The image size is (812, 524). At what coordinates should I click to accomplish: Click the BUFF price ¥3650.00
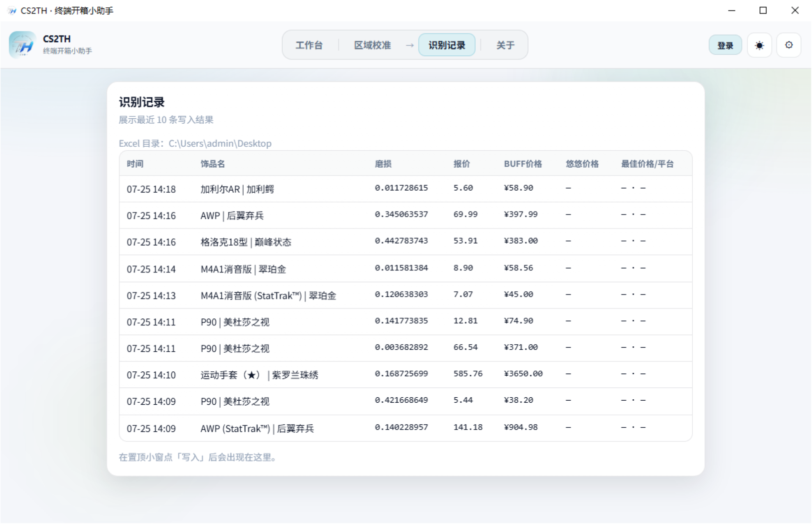click(523, 374)
